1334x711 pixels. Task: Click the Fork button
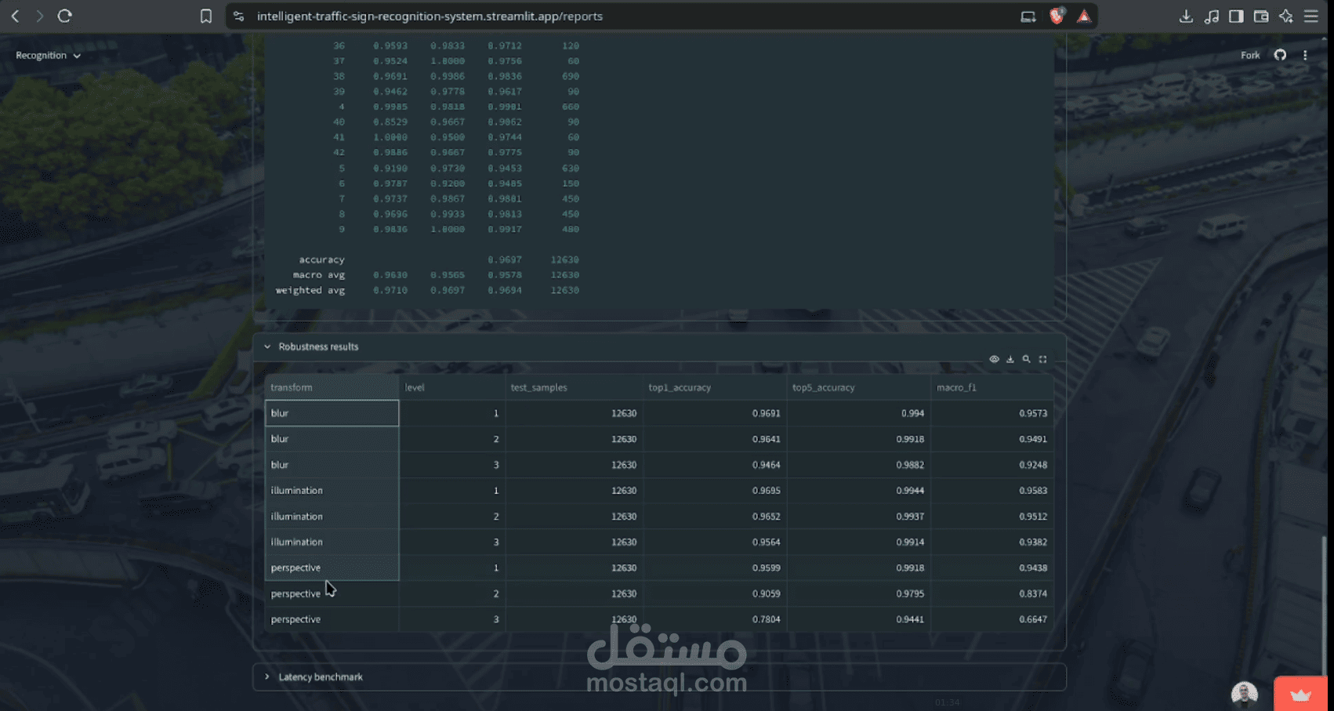(x=1250, y=55)
